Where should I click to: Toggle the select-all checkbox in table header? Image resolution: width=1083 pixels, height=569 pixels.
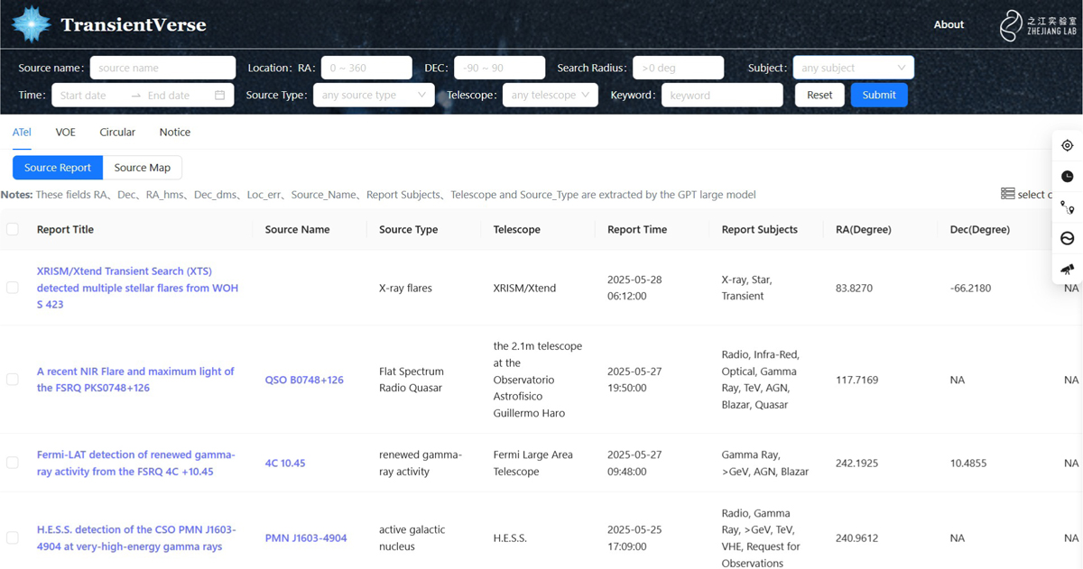point(13,229)
